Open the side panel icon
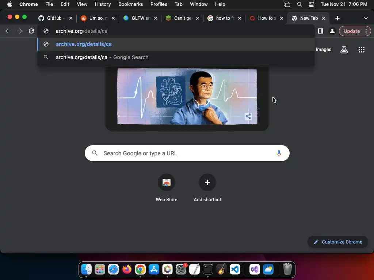374x280 pixels. pos(321,31)
